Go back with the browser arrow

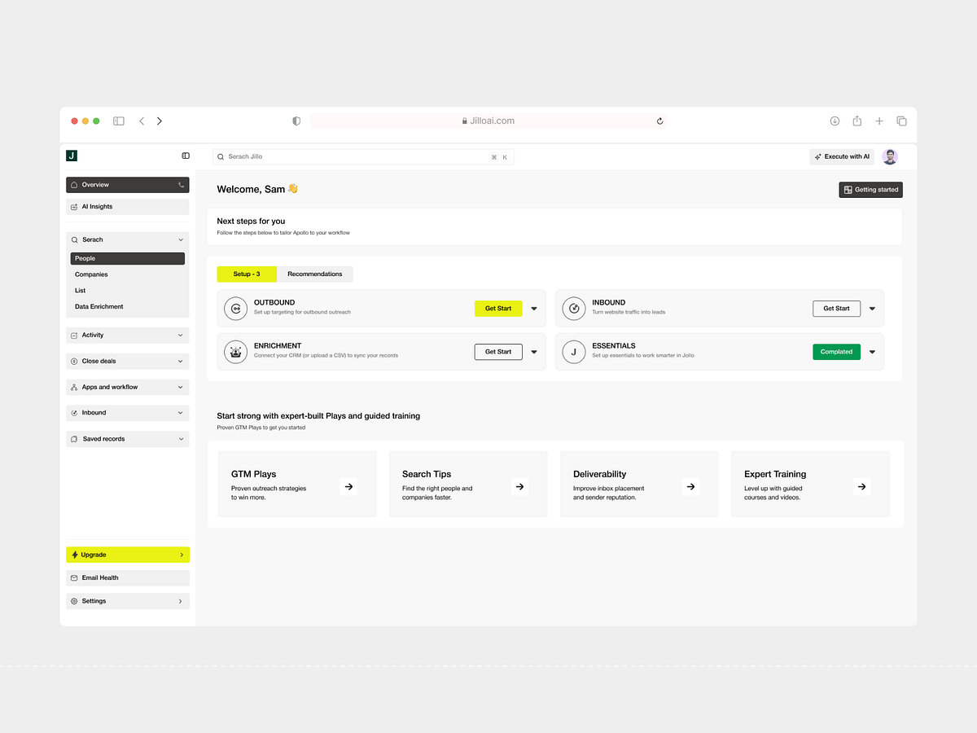[x=142, y=121]
